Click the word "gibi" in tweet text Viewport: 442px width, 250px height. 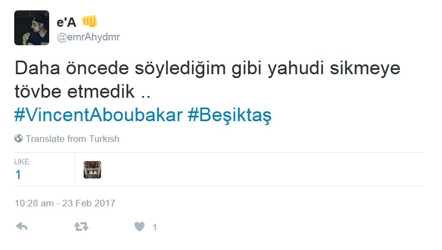tap(246, 69)
